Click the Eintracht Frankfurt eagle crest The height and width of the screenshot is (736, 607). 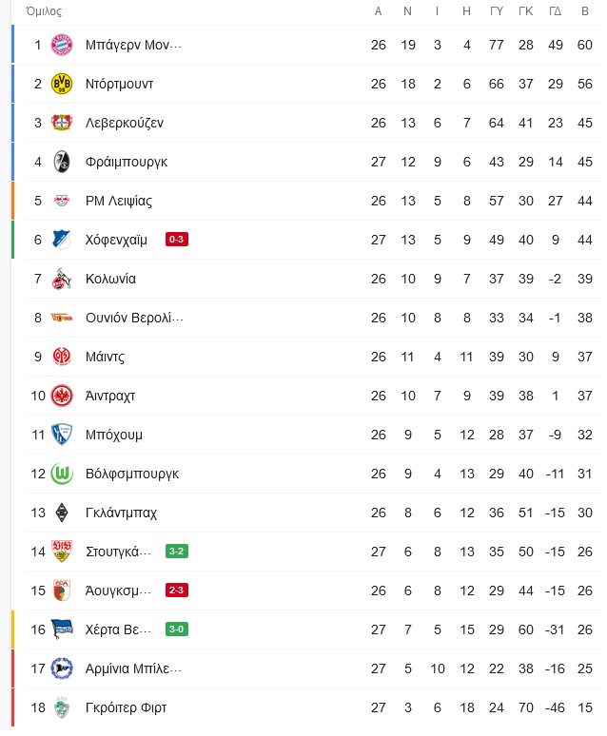62,396
